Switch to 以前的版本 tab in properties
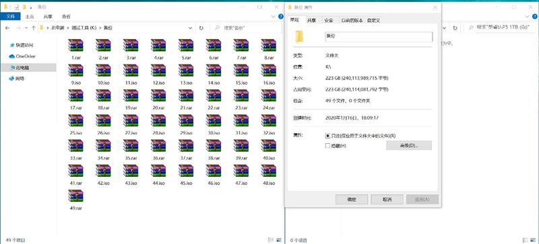 point(352,21)
